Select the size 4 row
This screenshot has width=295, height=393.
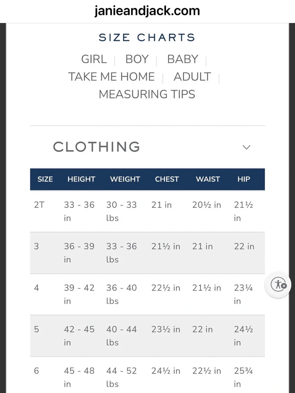[147, 295]
